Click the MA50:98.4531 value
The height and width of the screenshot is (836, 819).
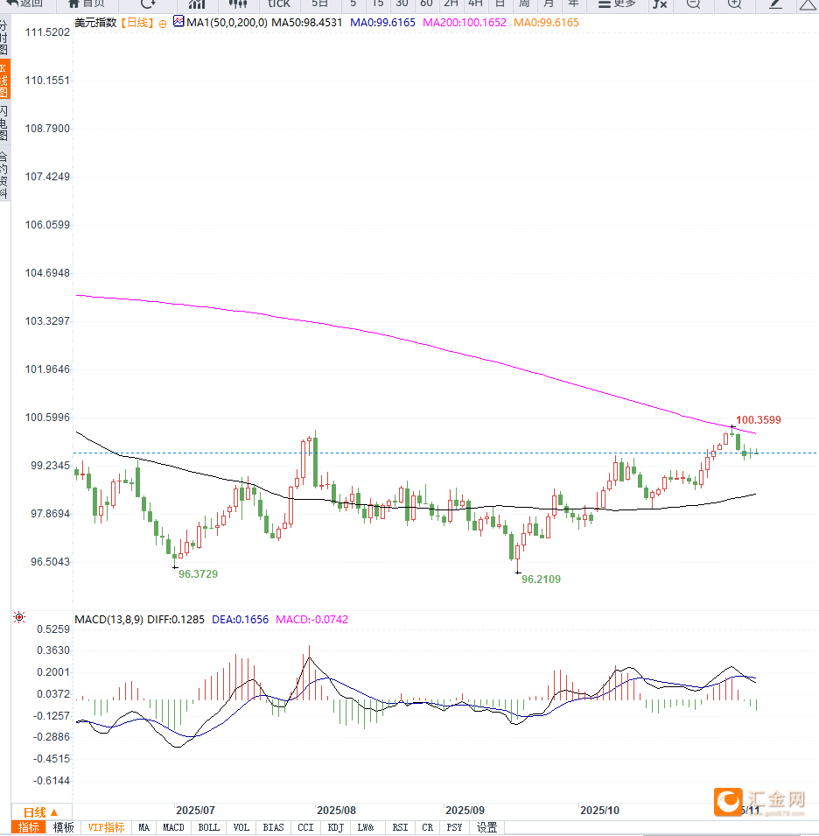coord(307,23)
